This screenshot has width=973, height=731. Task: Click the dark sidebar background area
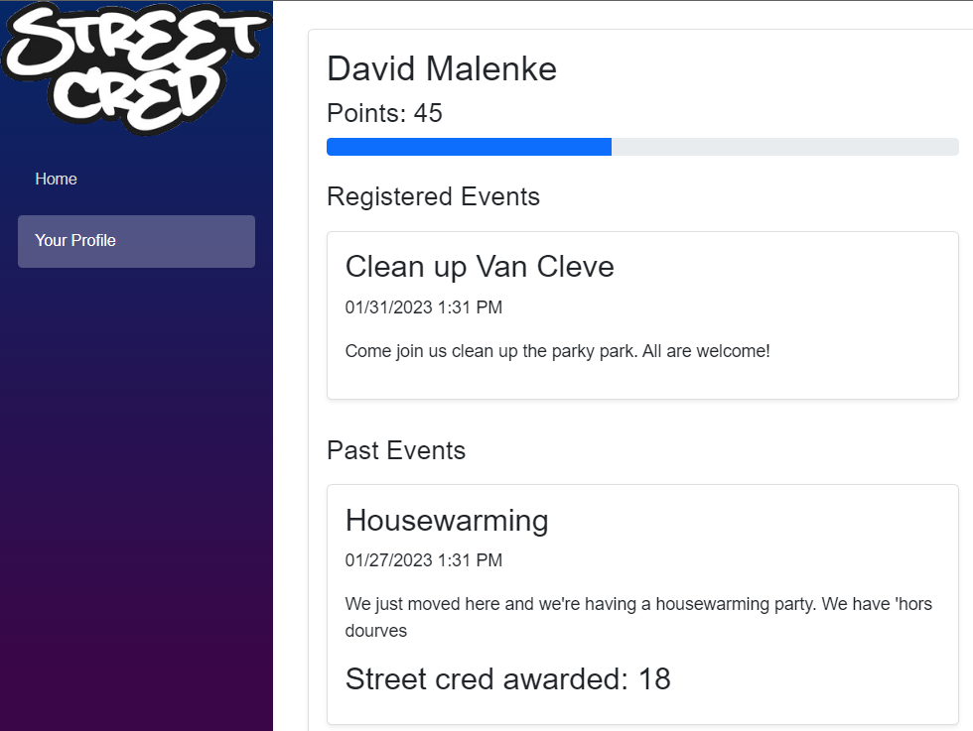click(136, 496)
